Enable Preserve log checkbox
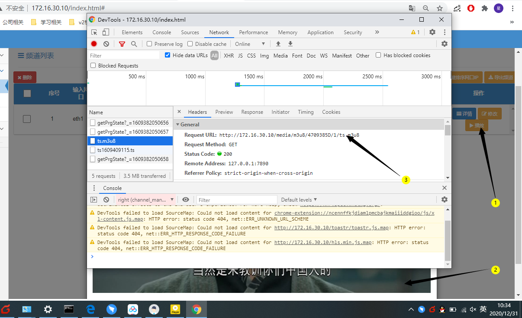This screenshot has width=522, height=318. 149,44
